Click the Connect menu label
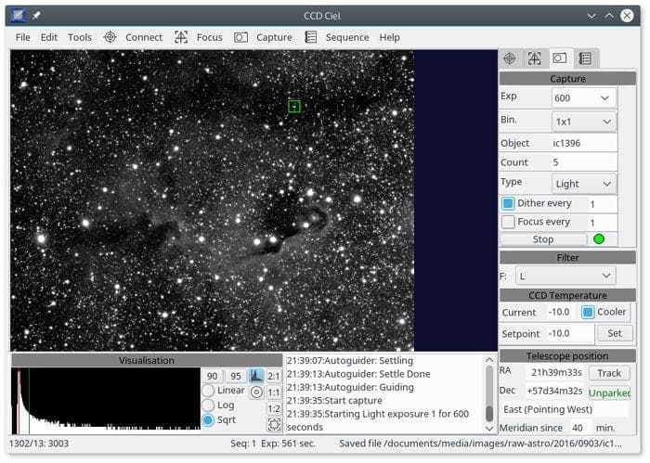 [x=144, y=37]
